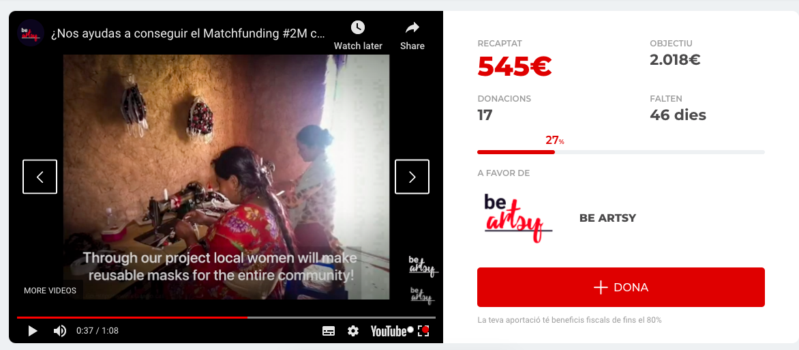Screen dimensions: 799x350
Task: Open video settings gear icon
Action: 353,331
